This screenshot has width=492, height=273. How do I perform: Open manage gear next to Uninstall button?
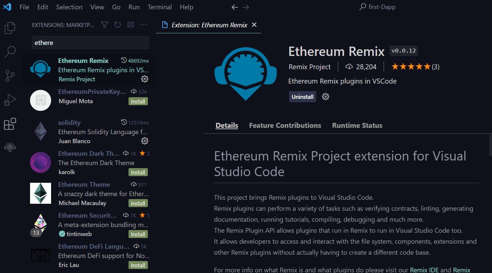point(325,97)
